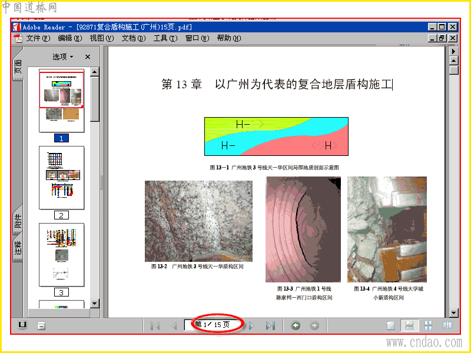The height and width of the screenshot is (353, 471).
Task: Click page 2 thumbnail
Action: pos(62,178)
